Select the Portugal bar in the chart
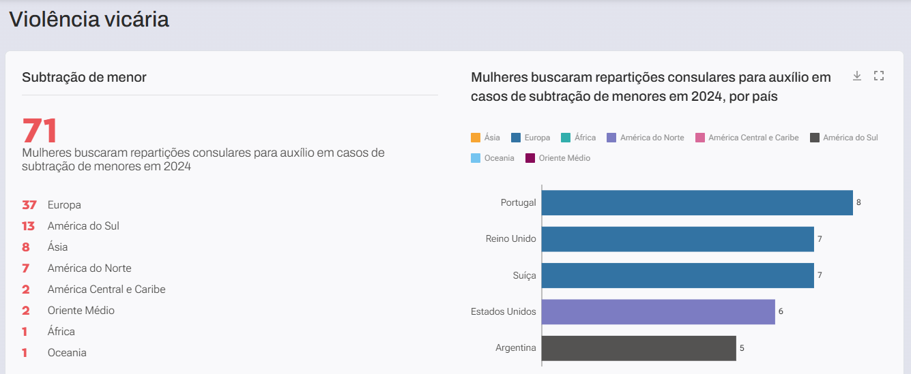 coord(697,202)
